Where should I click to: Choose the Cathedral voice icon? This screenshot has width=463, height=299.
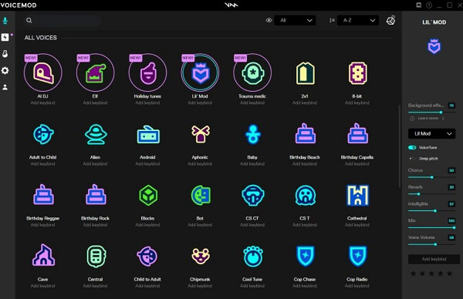pyautogui.click(x=357, y=195)
